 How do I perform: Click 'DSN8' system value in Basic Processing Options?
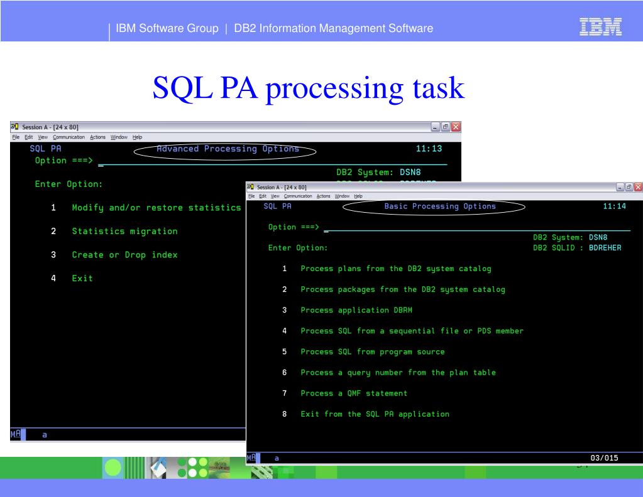598,237
